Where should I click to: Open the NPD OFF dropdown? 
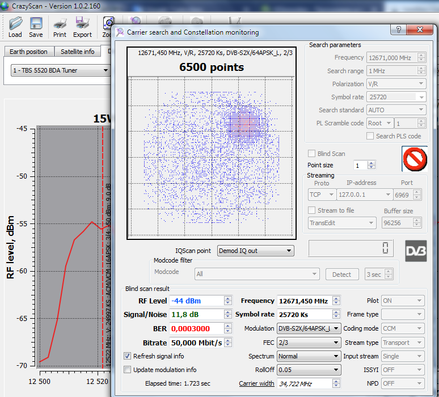coord(403,383)
